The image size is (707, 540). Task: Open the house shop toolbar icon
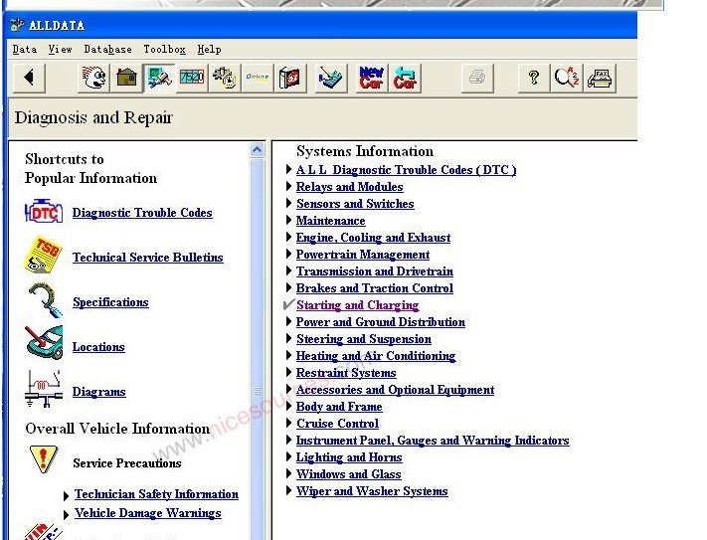click(x=126, y=78)
